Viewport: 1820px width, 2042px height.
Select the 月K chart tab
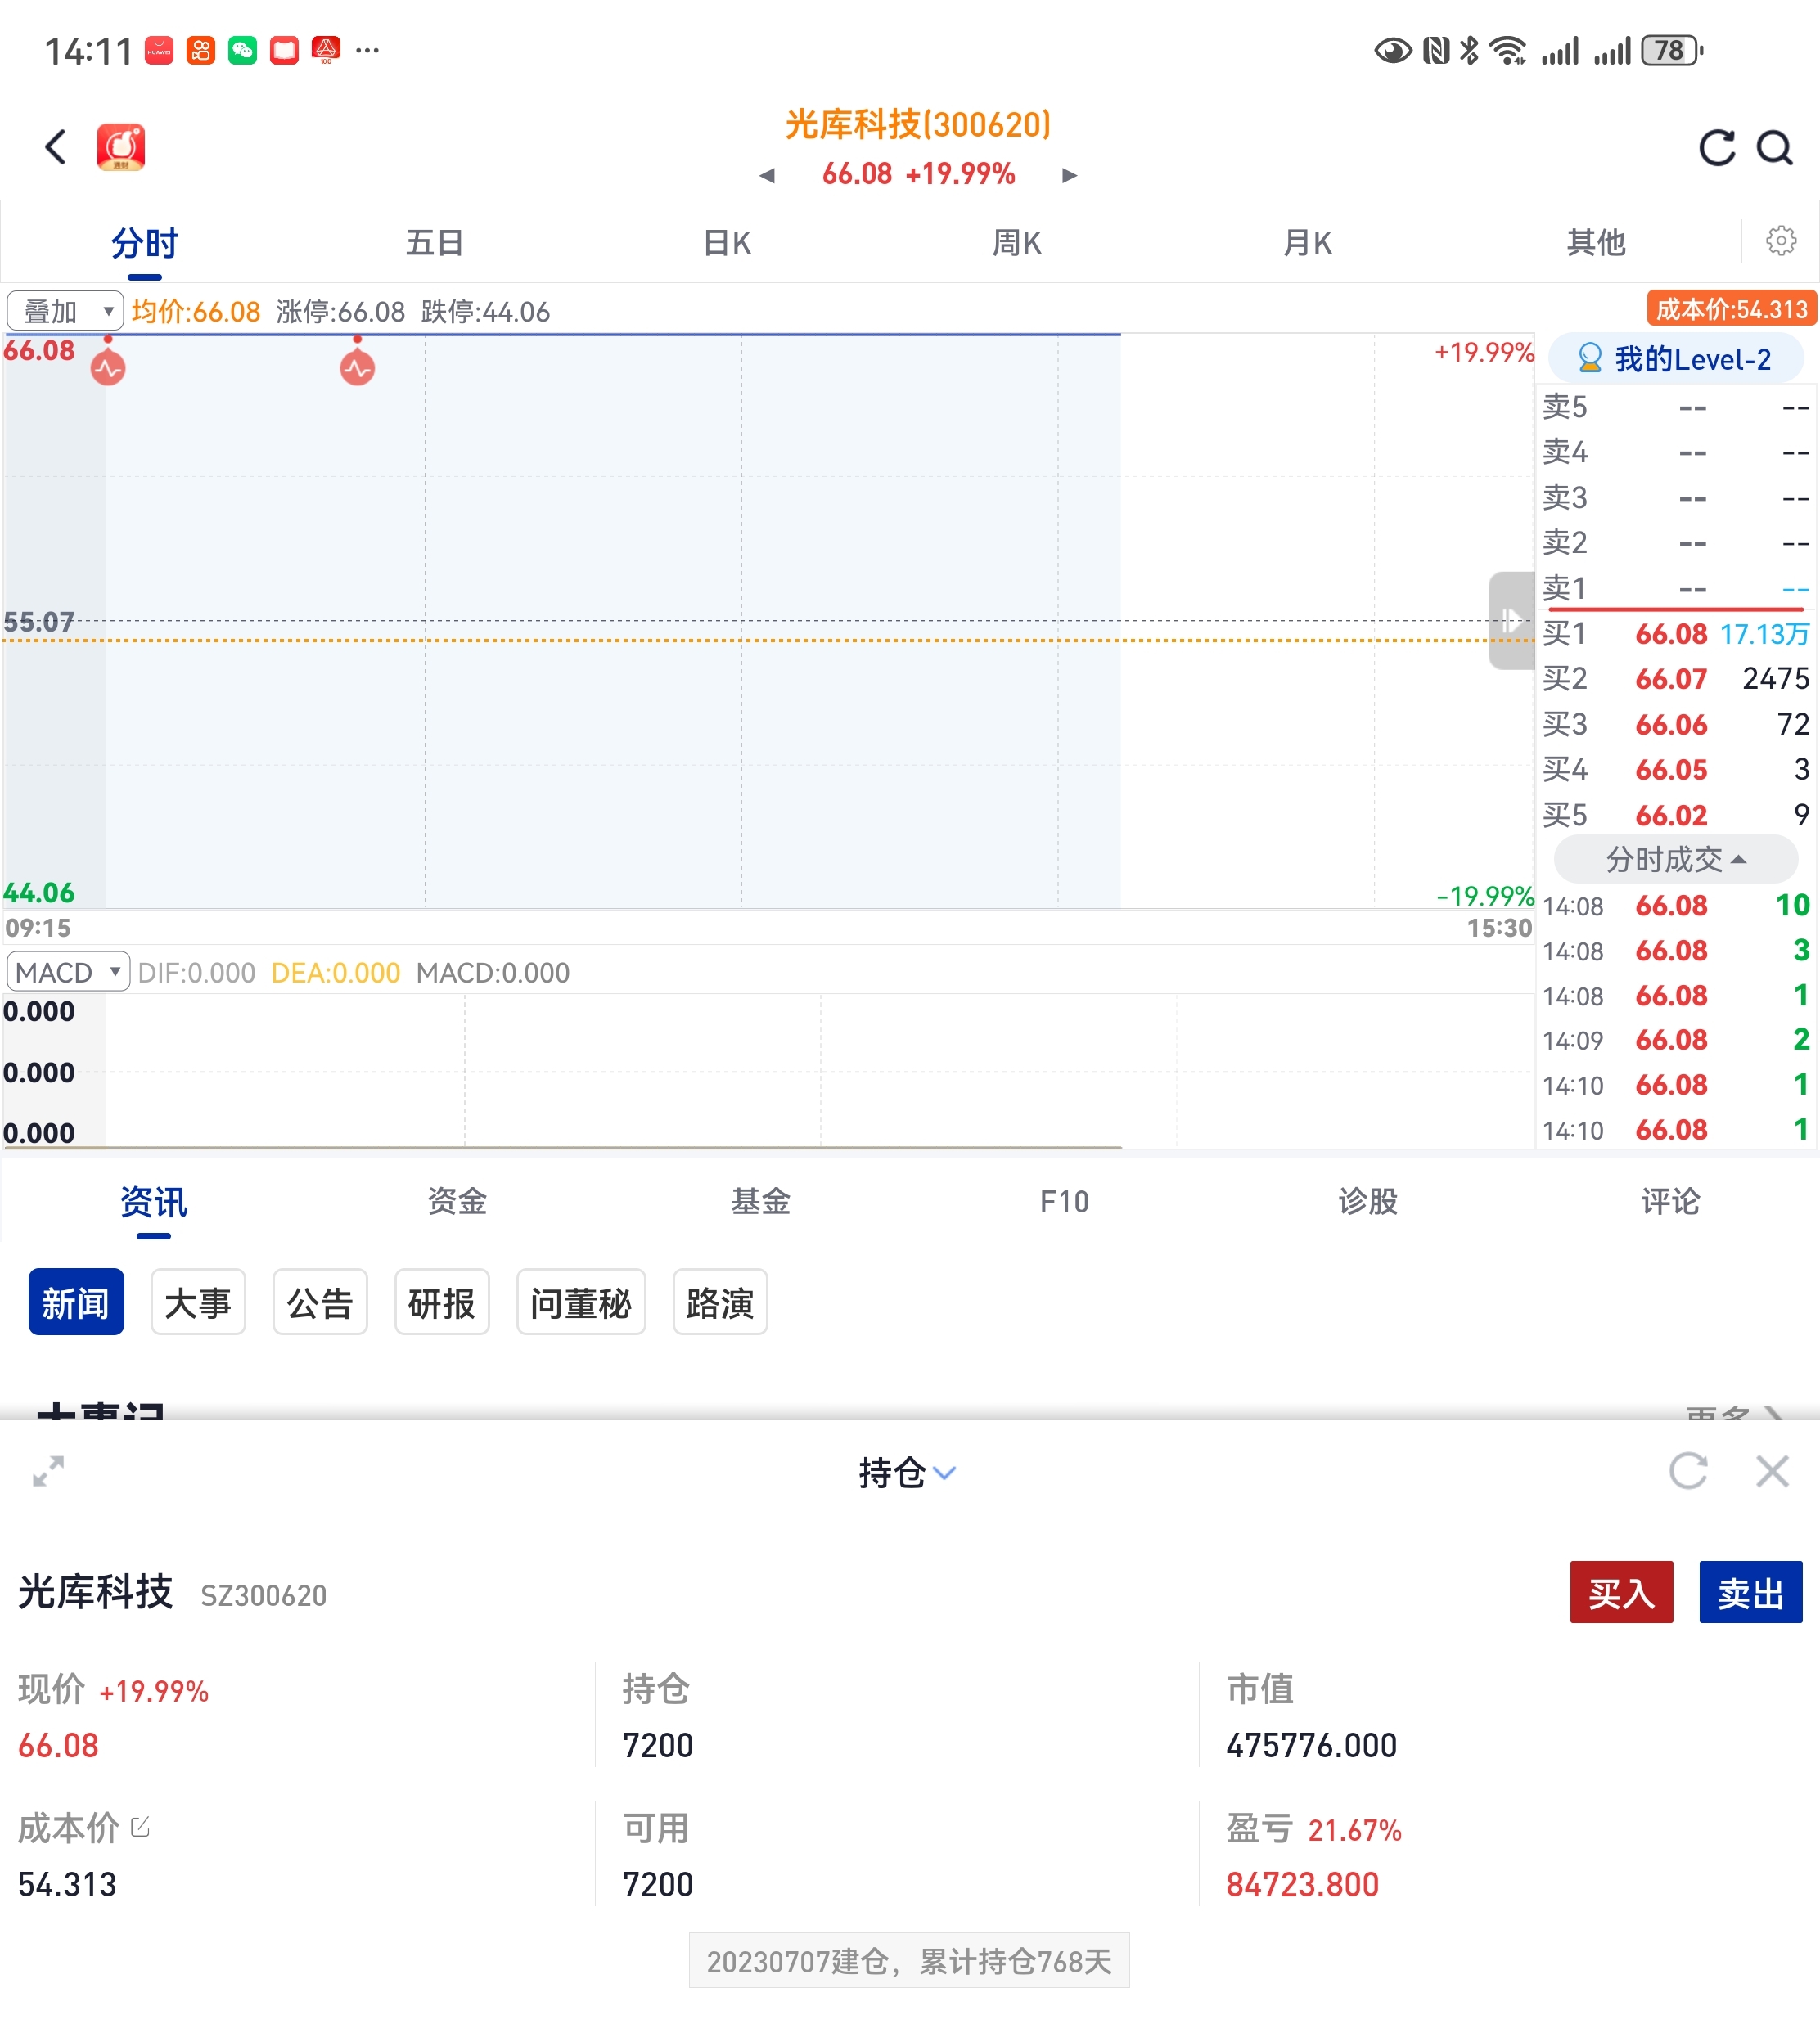1307,243
